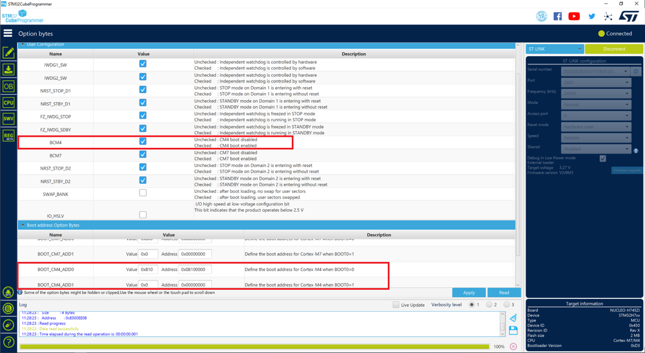
Task: Enable the Live Update checkbox
Action: (x=396, y=305)
